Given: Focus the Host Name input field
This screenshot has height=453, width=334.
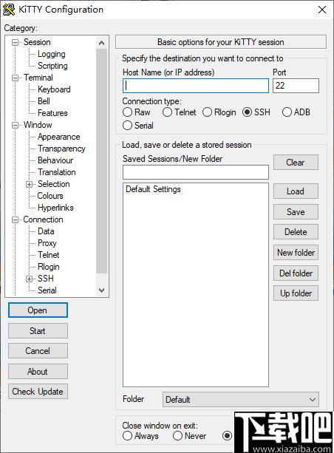Looking at the screenshot, I should coord(196,86).
